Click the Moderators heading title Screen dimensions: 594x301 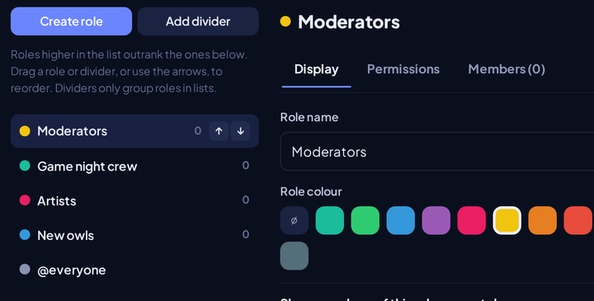(348, 21)
